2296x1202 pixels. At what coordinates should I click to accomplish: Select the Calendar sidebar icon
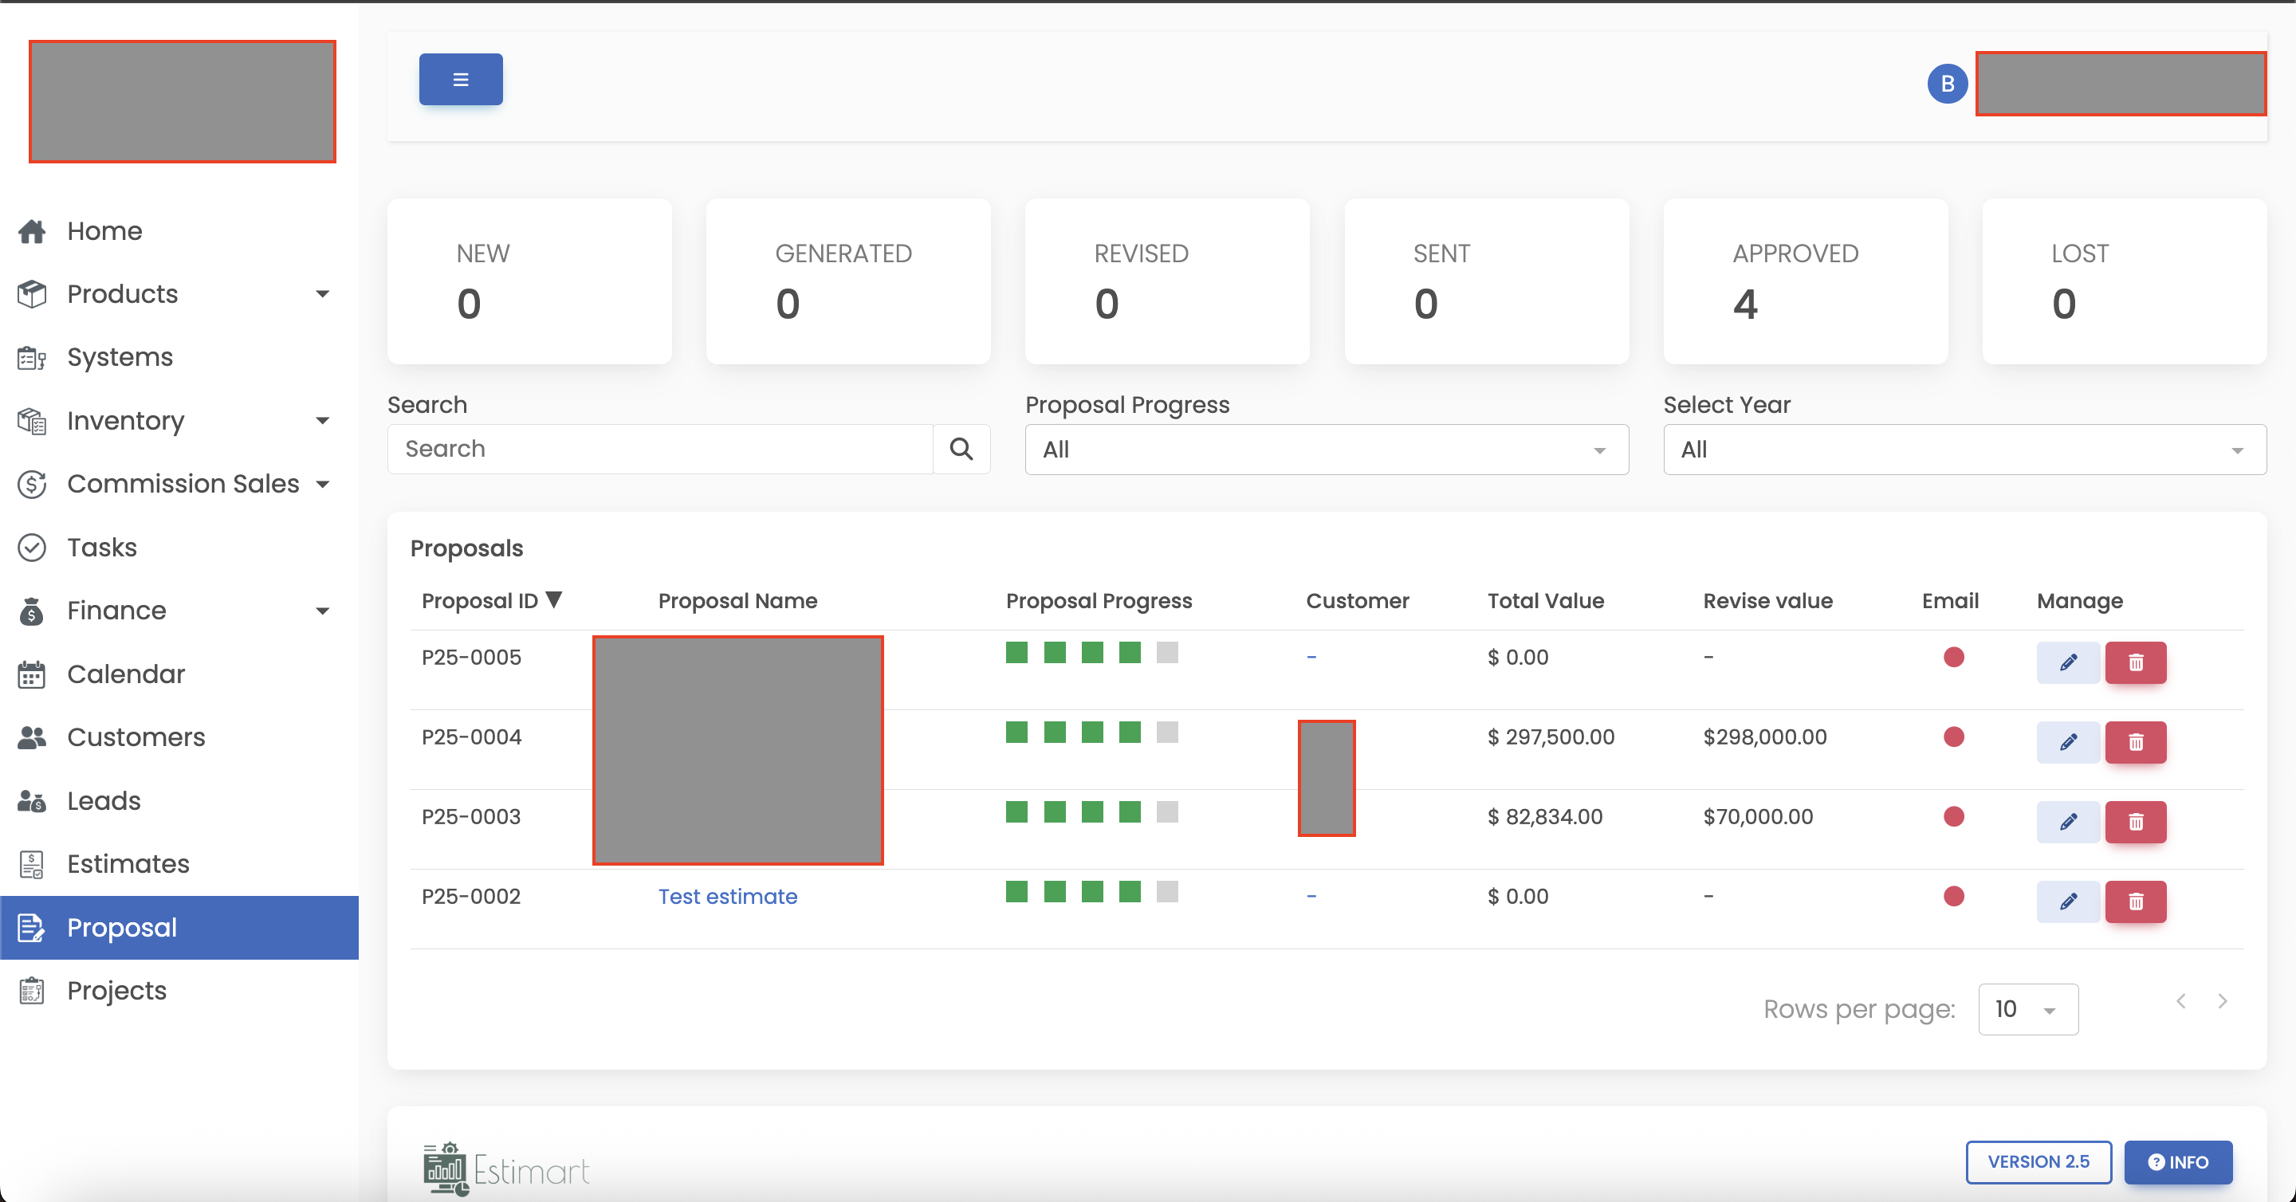(x=32, y=674)
